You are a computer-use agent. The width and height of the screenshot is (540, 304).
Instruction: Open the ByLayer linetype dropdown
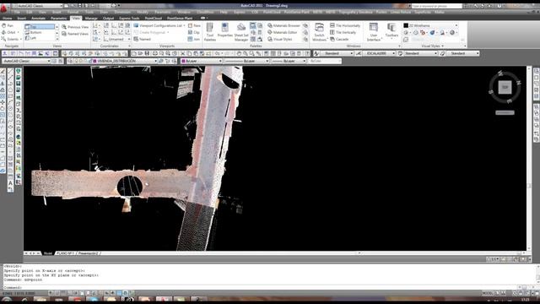[x=246, y=61]
